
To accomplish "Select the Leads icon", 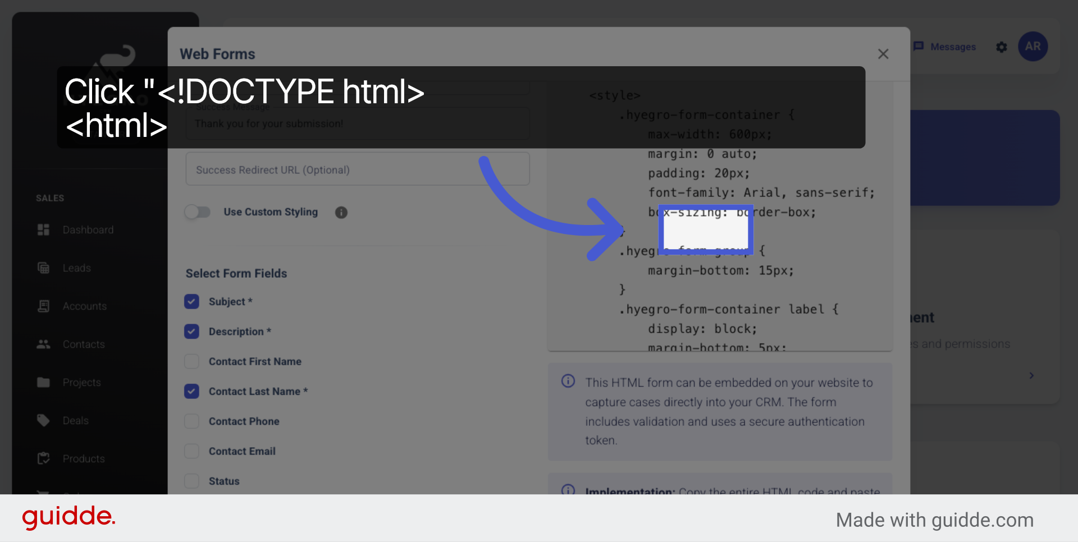I will tap(43, 268).
